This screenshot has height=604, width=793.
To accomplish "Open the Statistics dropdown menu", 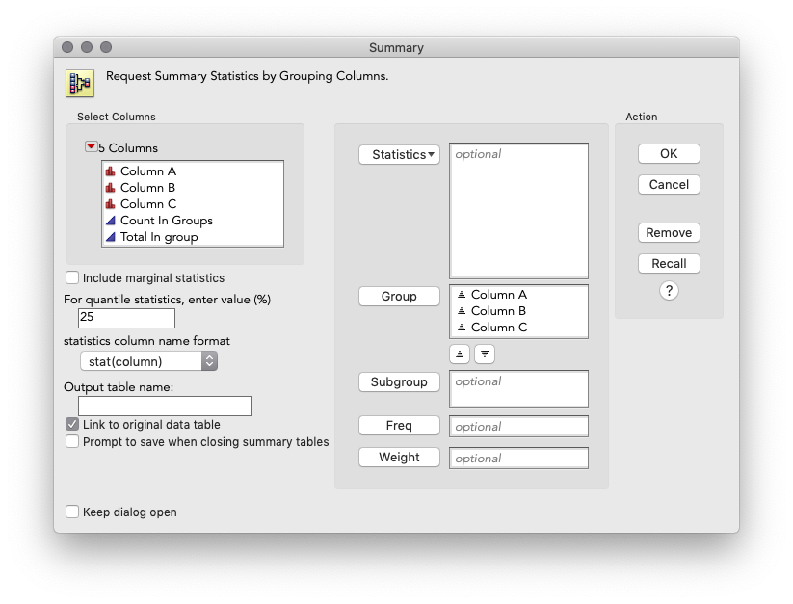I will (x=399, y=153).
